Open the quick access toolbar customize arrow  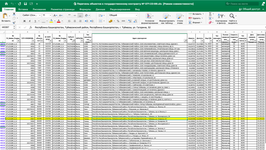37,4
